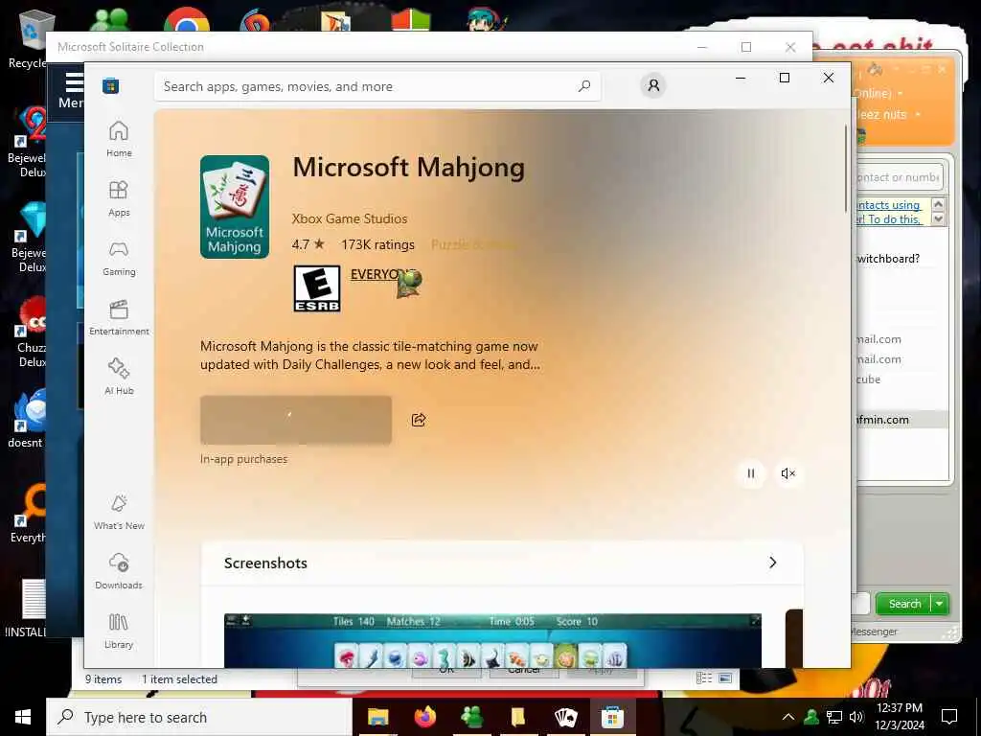Click the contact search field in Messenger
This screenshot has width=981, height=736.
point(899,177)
